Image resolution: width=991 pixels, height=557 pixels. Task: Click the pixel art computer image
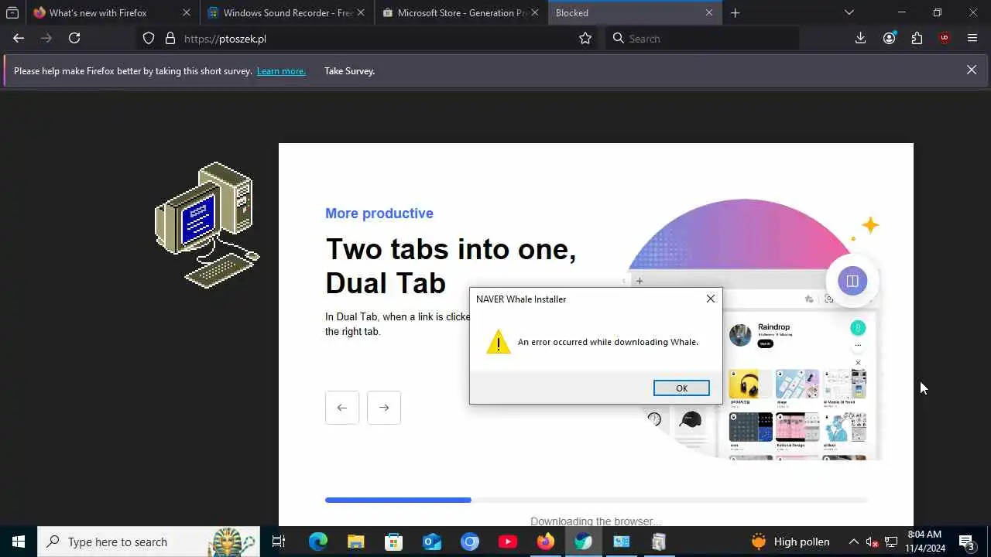pos(207,225)
